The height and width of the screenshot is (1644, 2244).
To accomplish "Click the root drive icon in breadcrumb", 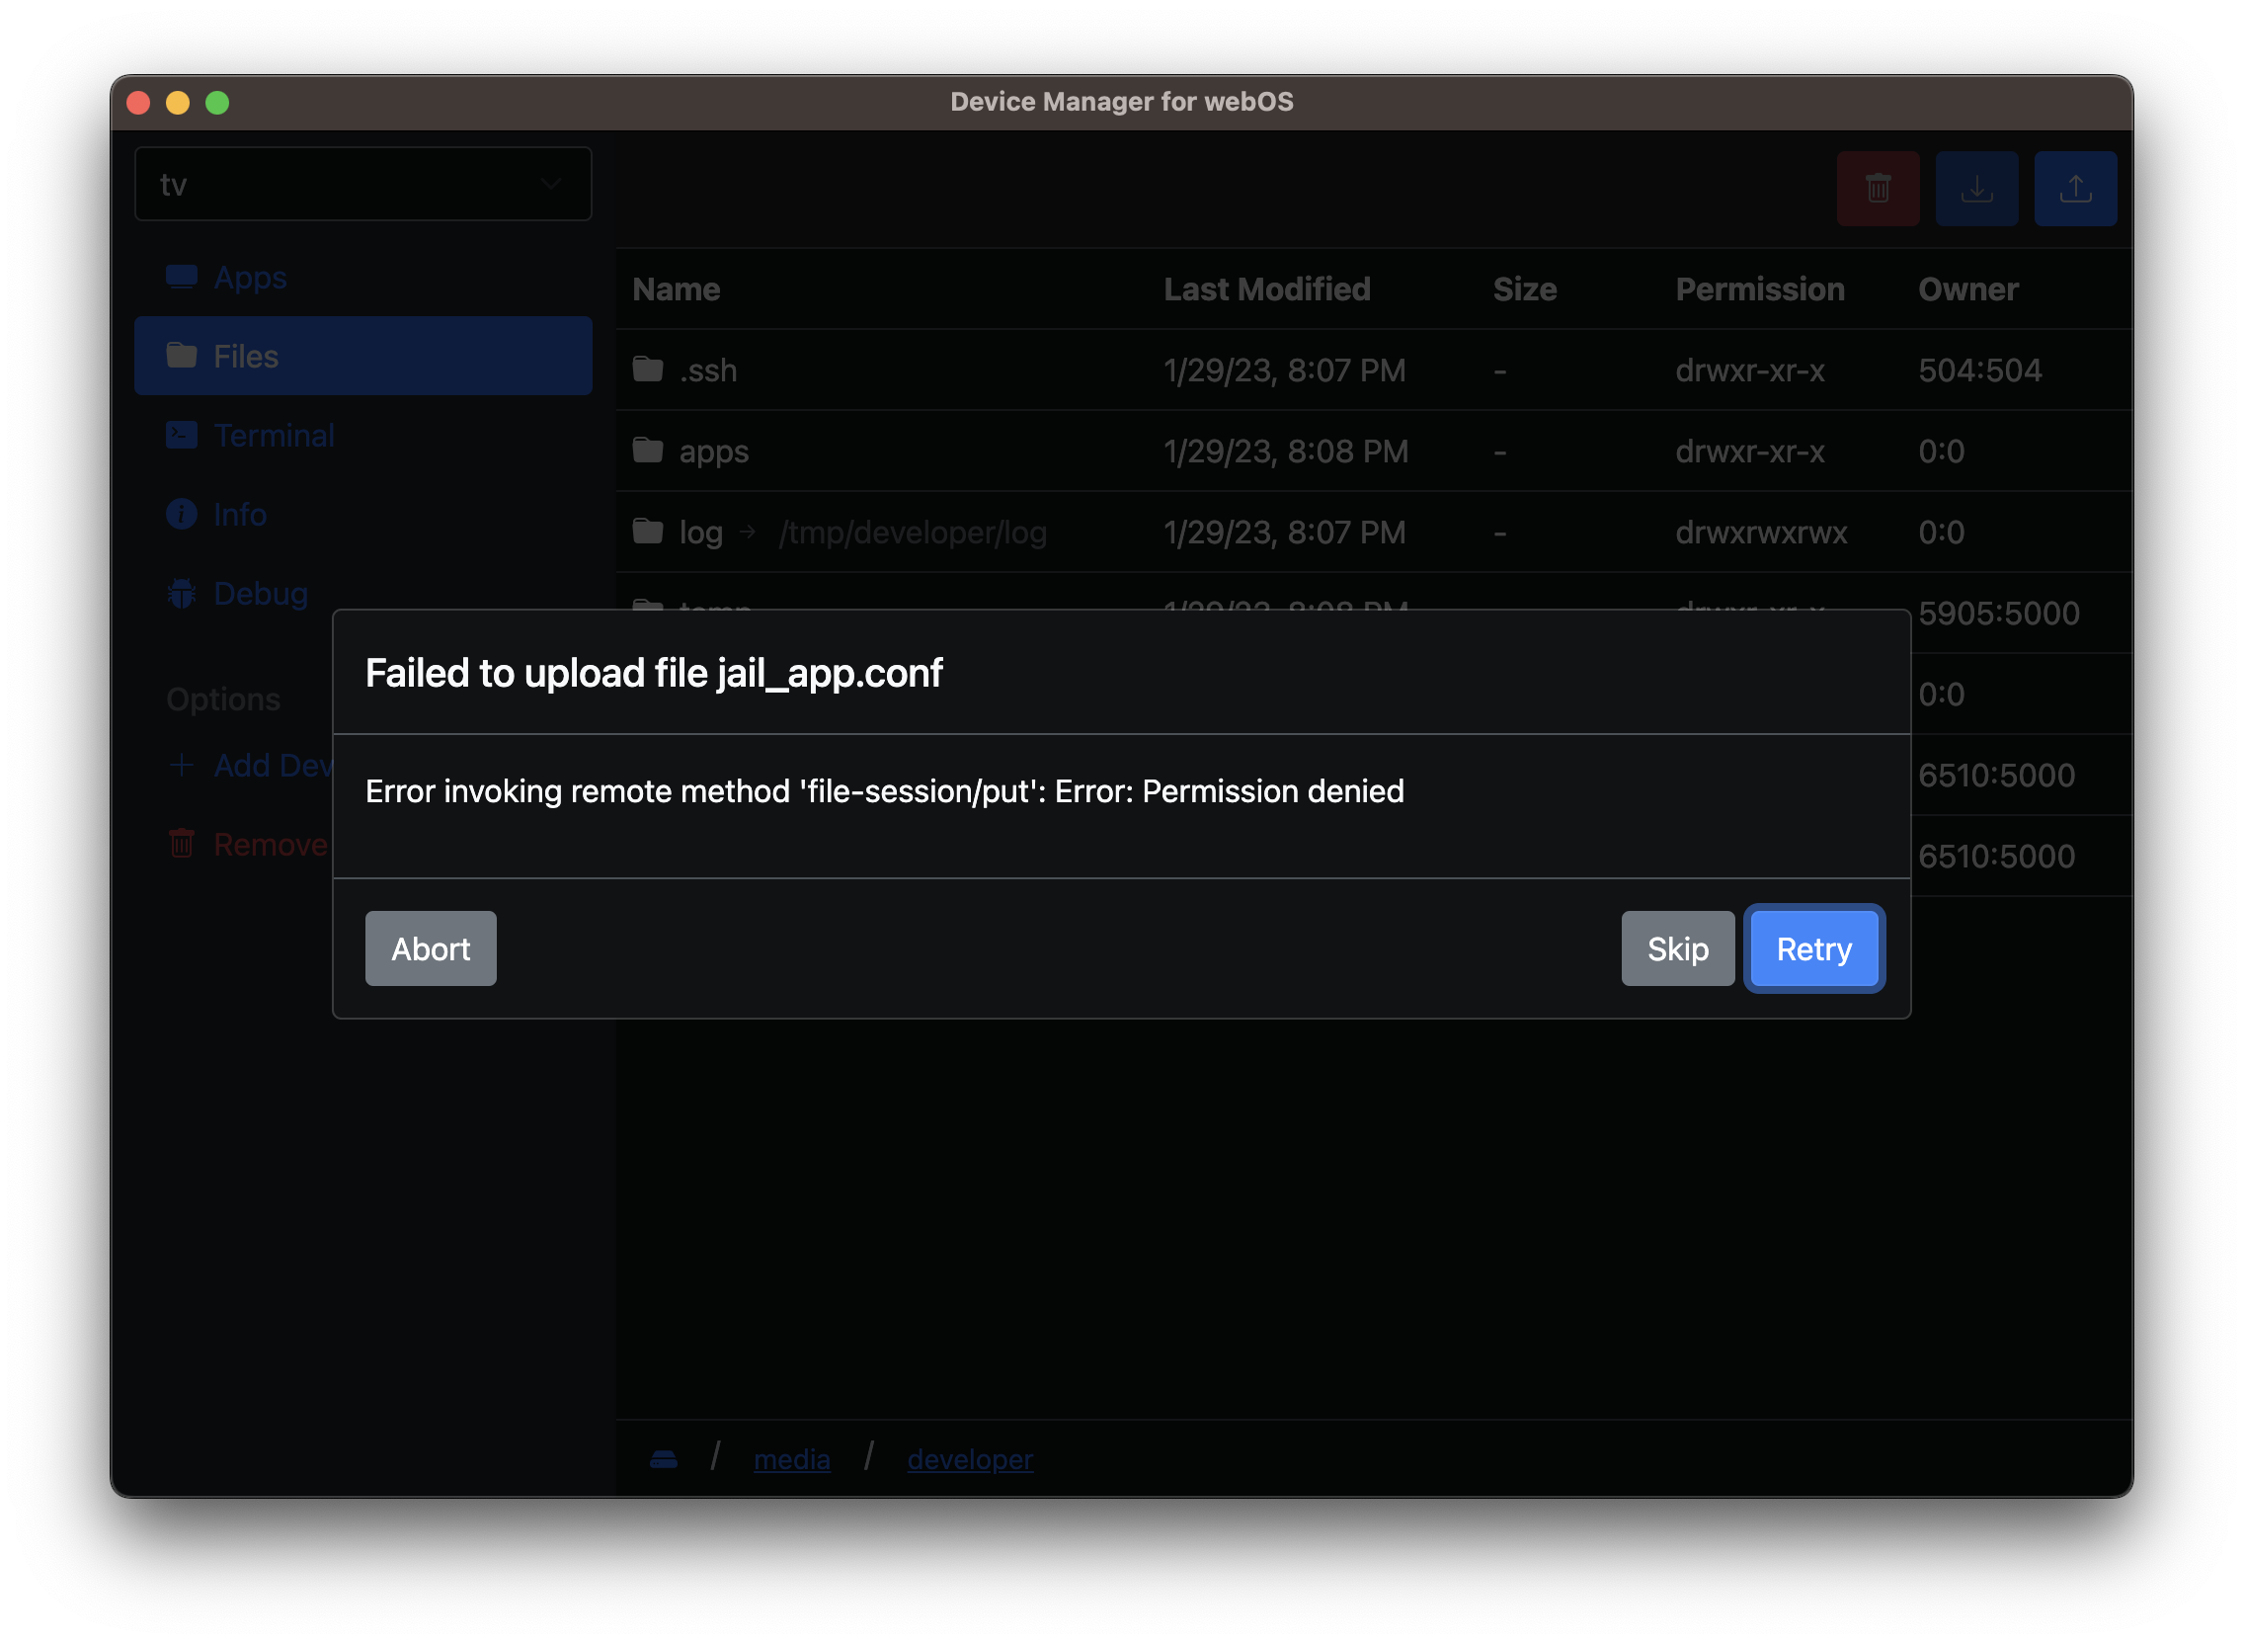I will [664, 1459].
